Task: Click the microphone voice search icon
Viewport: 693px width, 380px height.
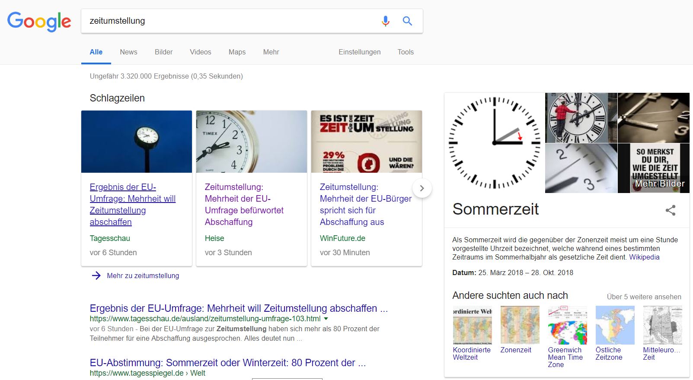Action: tap(385, 21)
